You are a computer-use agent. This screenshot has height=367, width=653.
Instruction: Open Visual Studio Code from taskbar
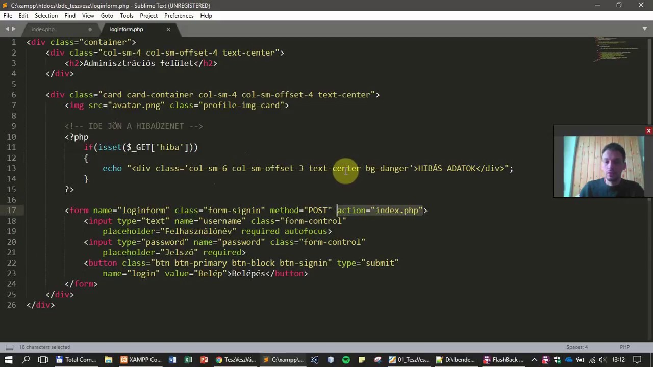coord(315,360)
